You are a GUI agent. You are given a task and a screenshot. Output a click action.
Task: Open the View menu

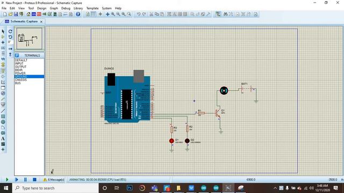[21, 8]
